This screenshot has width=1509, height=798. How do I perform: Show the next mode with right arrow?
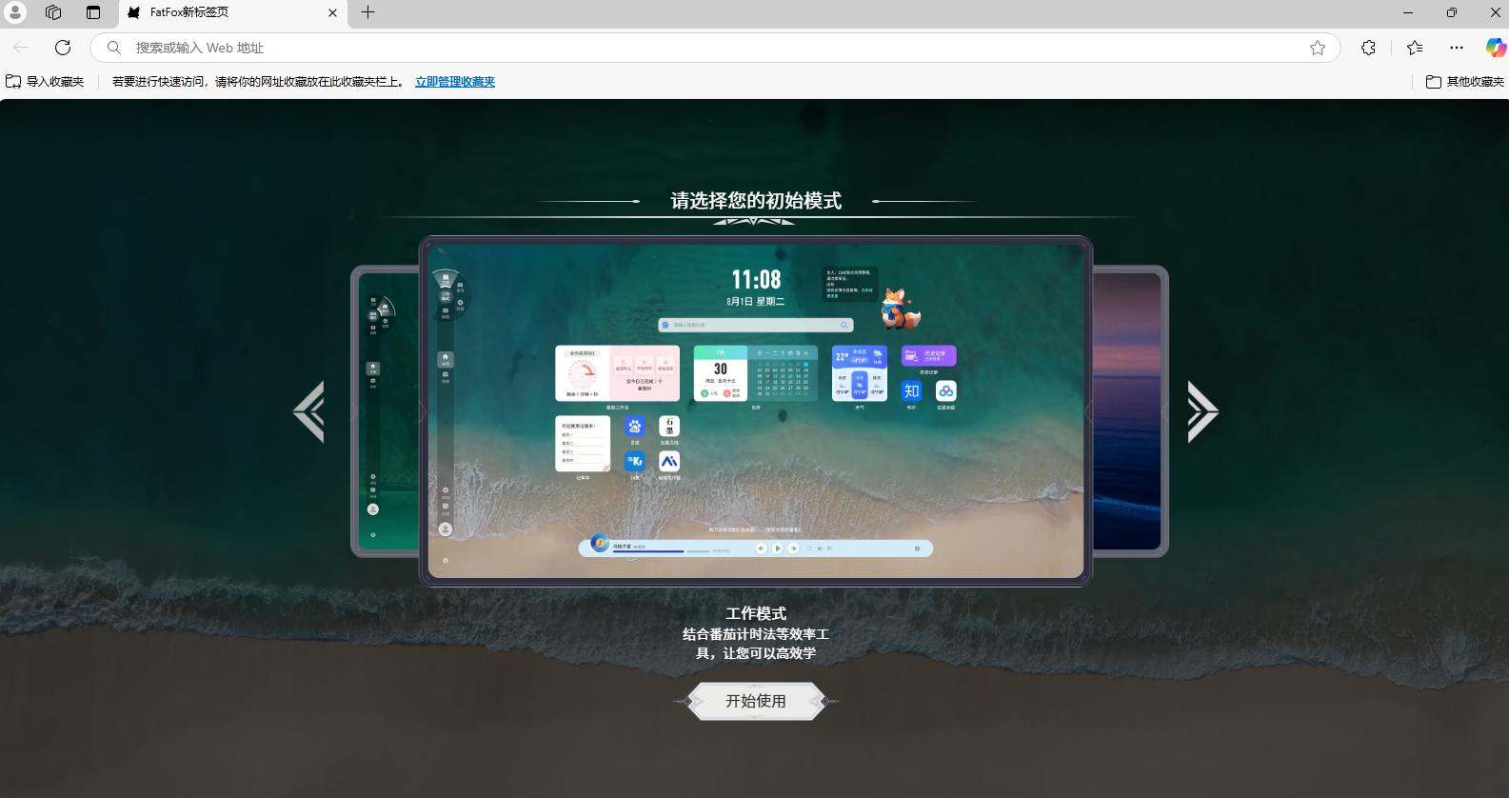pos(1202,411)
